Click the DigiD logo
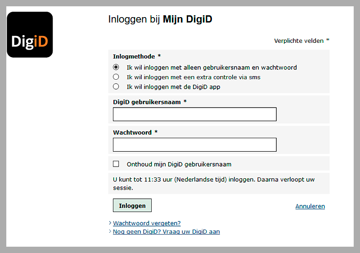Image resolution: width=360 pixels, height=253 pixels. pyautogui.click(x=30, y=35)
